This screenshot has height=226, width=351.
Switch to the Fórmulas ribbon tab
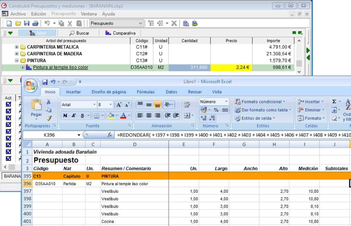point(146,92)
